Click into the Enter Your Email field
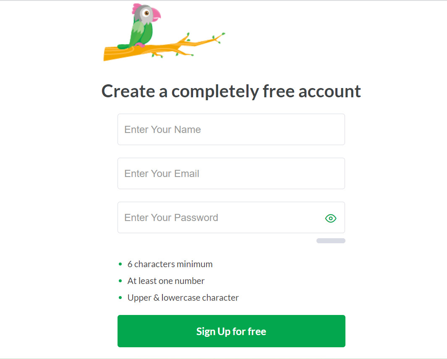 (x=231, y=174)
